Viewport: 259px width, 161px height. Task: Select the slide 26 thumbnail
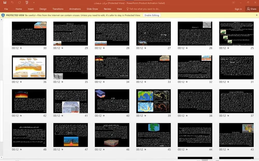[195, 33]
